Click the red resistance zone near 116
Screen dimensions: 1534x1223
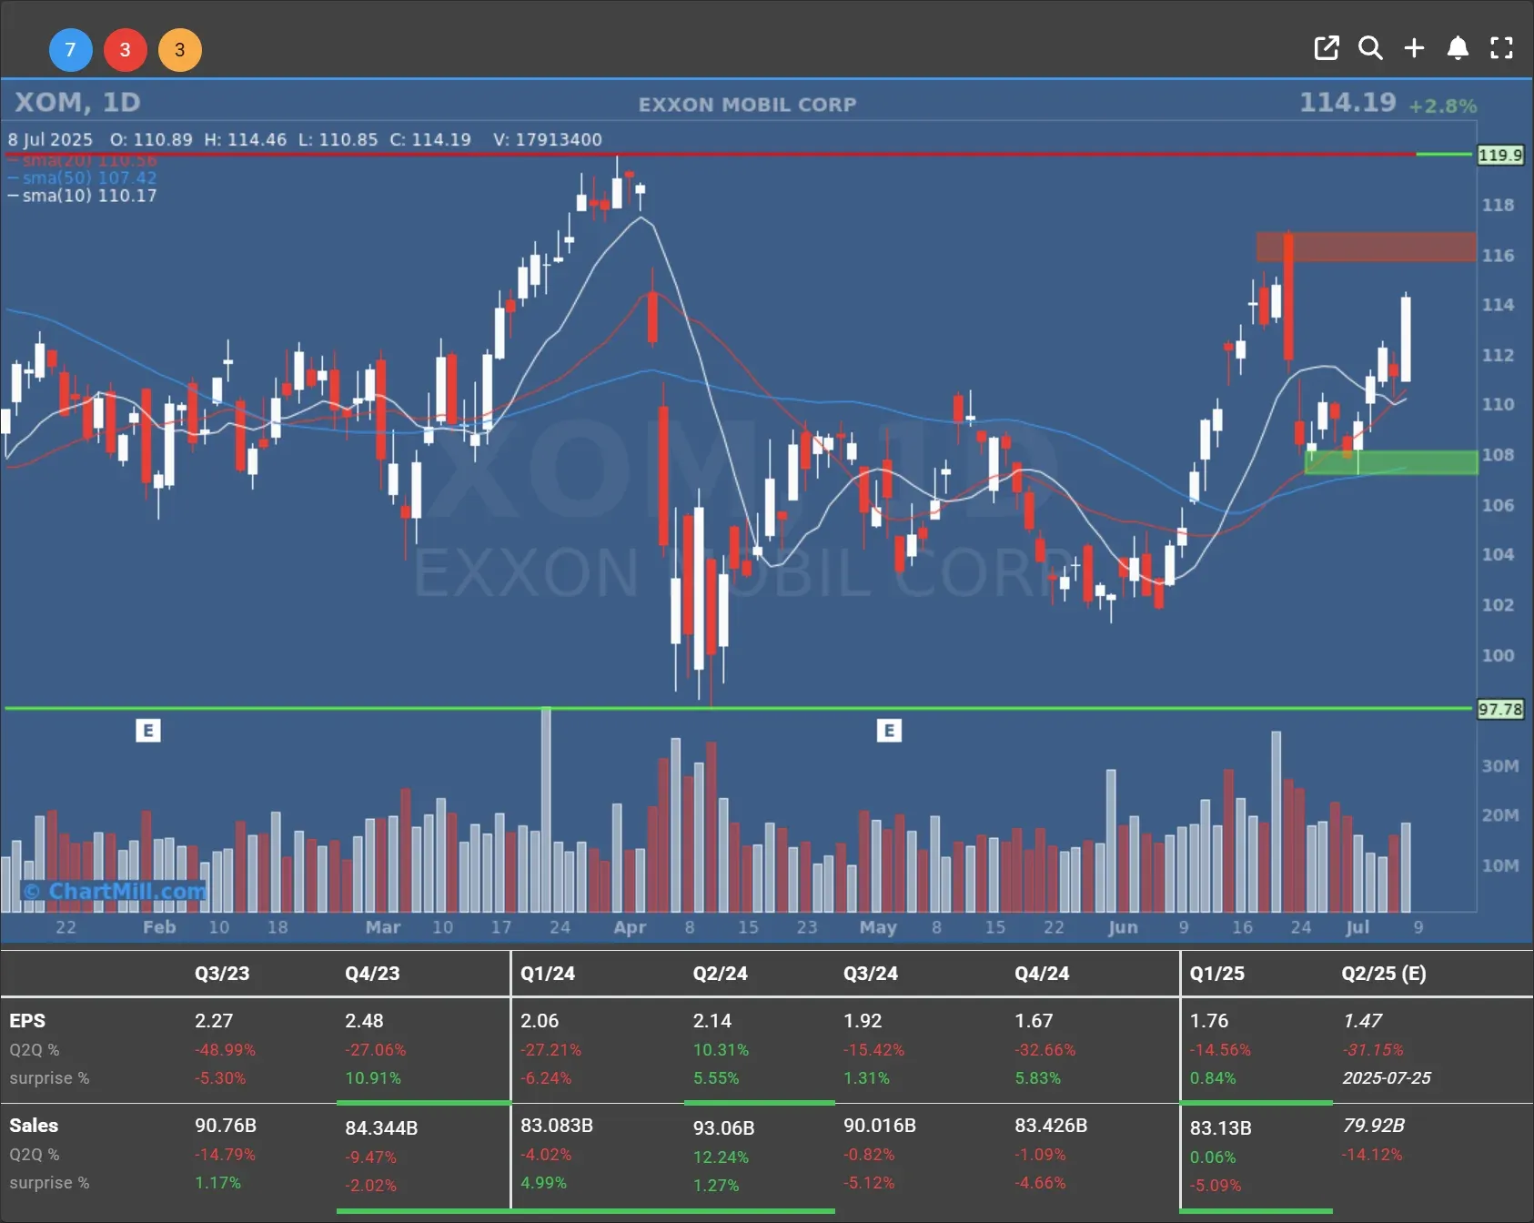tap(1367, 247)
